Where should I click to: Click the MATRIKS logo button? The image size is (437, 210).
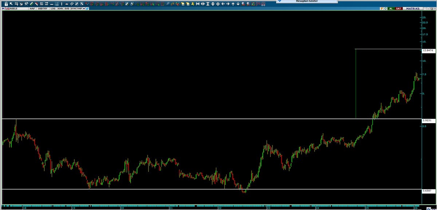[x=413, y=9]
